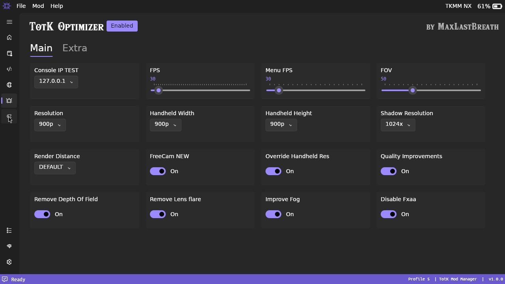This screenshot has width=505, height=284.
Task: Expand the Shadow Resolution selector
Action: (x=398, y=125)
